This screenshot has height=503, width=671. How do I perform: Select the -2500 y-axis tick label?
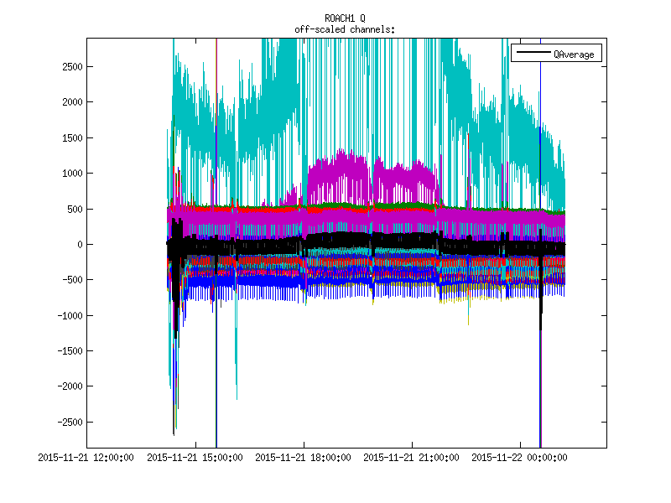pyautogui.click(x=66, y=423)
